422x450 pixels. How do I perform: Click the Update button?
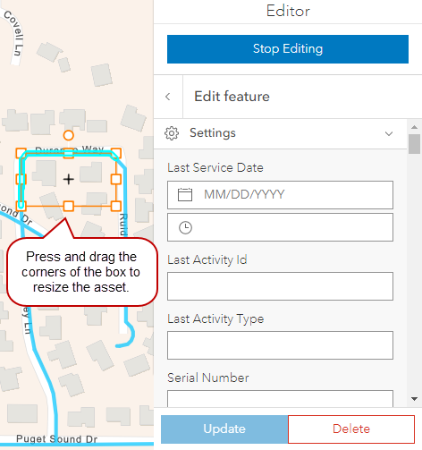[x=224, y=429]
